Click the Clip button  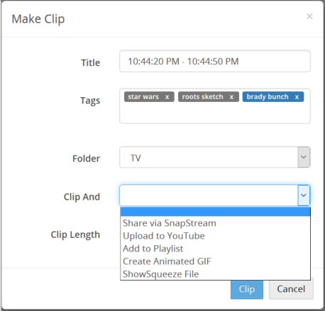247,289
